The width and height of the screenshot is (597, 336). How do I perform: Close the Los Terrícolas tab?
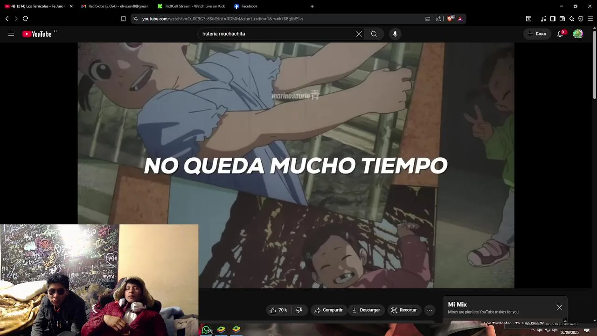(71, 6)
